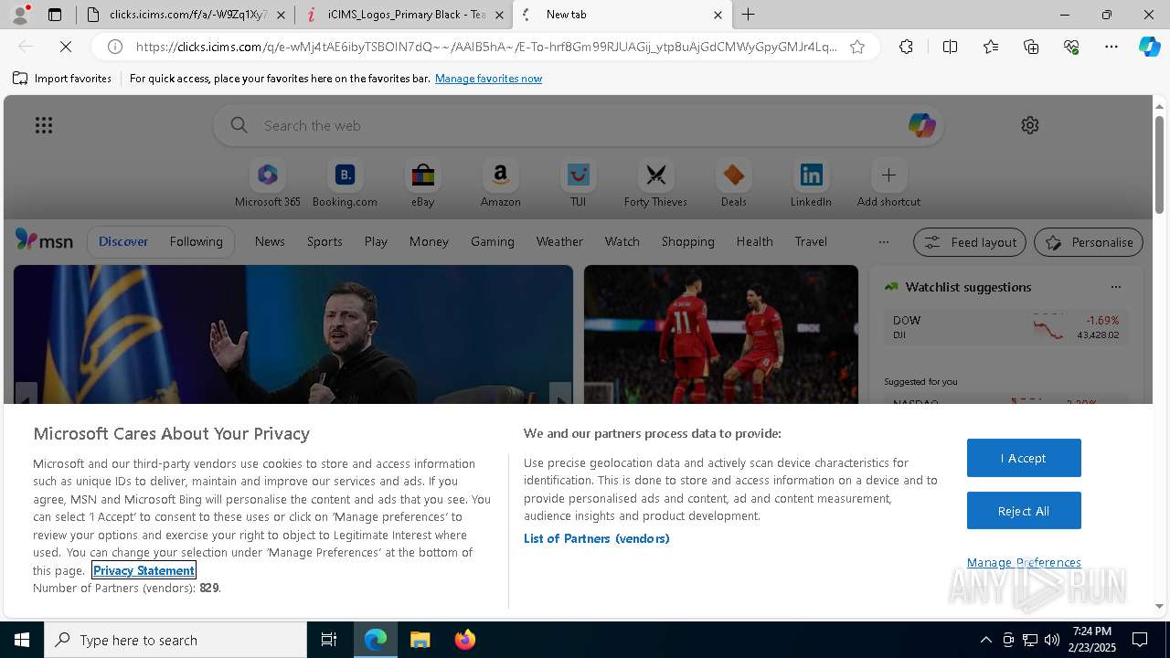This screenshot has height=658, width=1170.
Task: Open TUI shortcut
Action: click(578, 184)
